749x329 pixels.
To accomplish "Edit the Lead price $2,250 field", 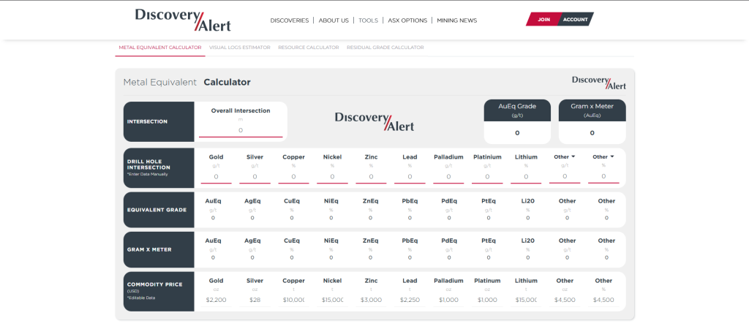I will (x=410, y=300).
